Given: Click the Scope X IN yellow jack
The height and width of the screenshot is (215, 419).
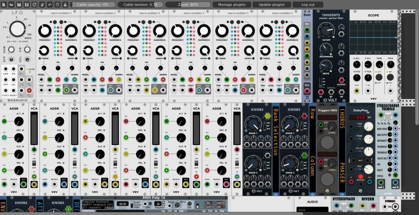Looking at the screenshot, I should (x=357, y=91).
